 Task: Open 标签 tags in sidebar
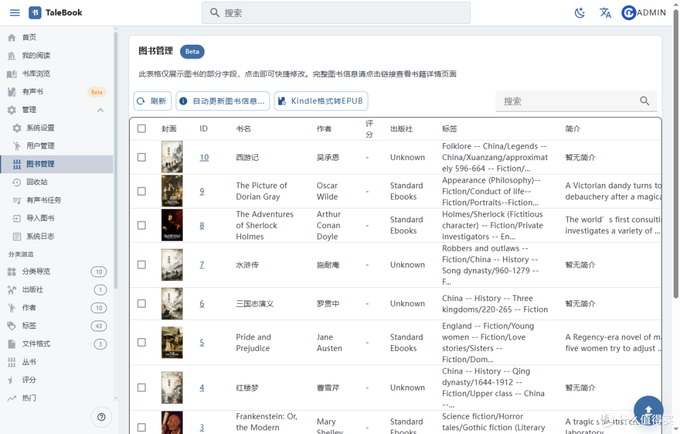coord(57,326)
